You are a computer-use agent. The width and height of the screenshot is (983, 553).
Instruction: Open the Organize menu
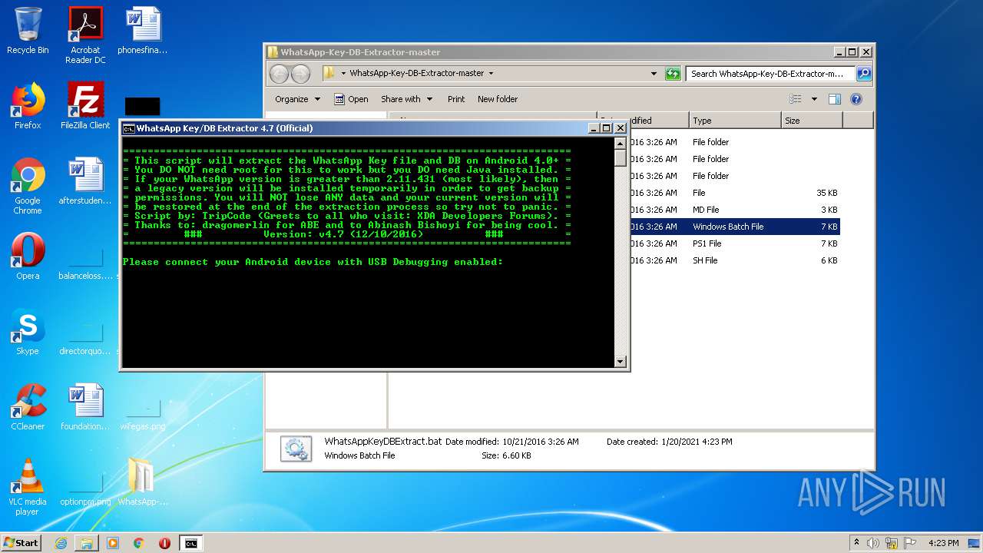click(298, 99)
